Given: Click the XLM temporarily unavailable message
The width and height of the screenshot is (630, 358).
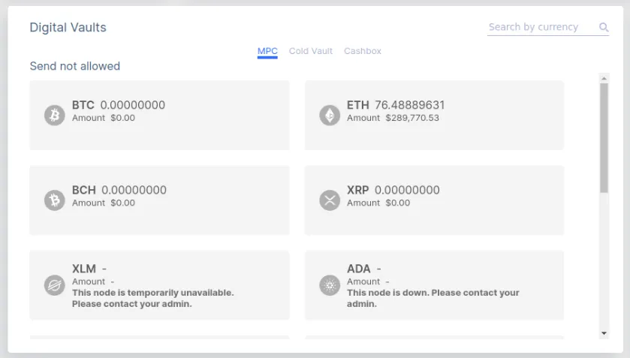Looking at the screenshot, I should (152, 298).
